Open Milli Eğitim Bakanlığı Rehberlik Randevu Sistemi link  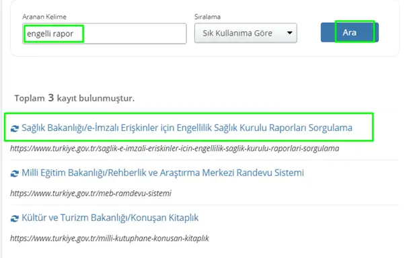tap(163, 173)
